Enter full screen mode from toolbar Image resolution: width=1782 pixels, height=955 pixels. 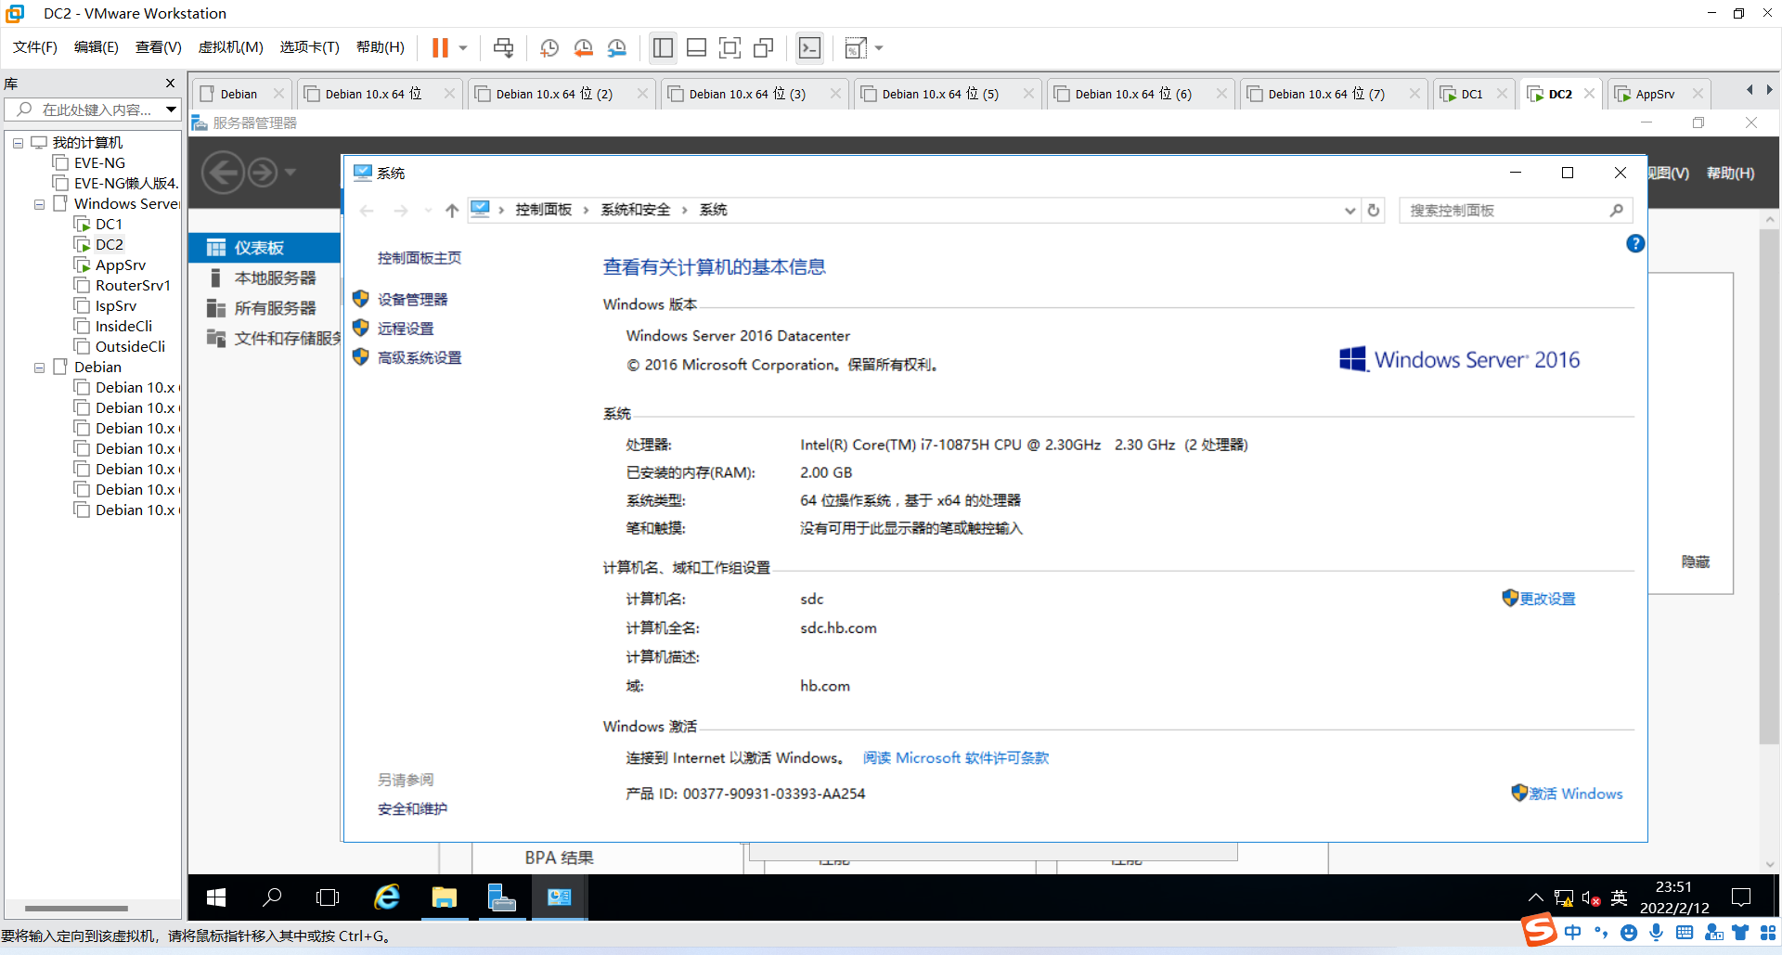(x=730, y=48)
